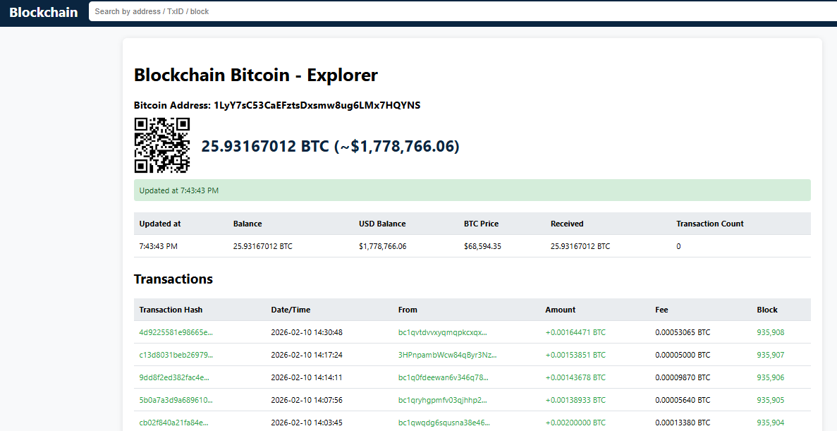This screenshot has height=431, width=837.
Task: Open transaction 5b0a7a3d9a689610...
Action: [176, 399]
